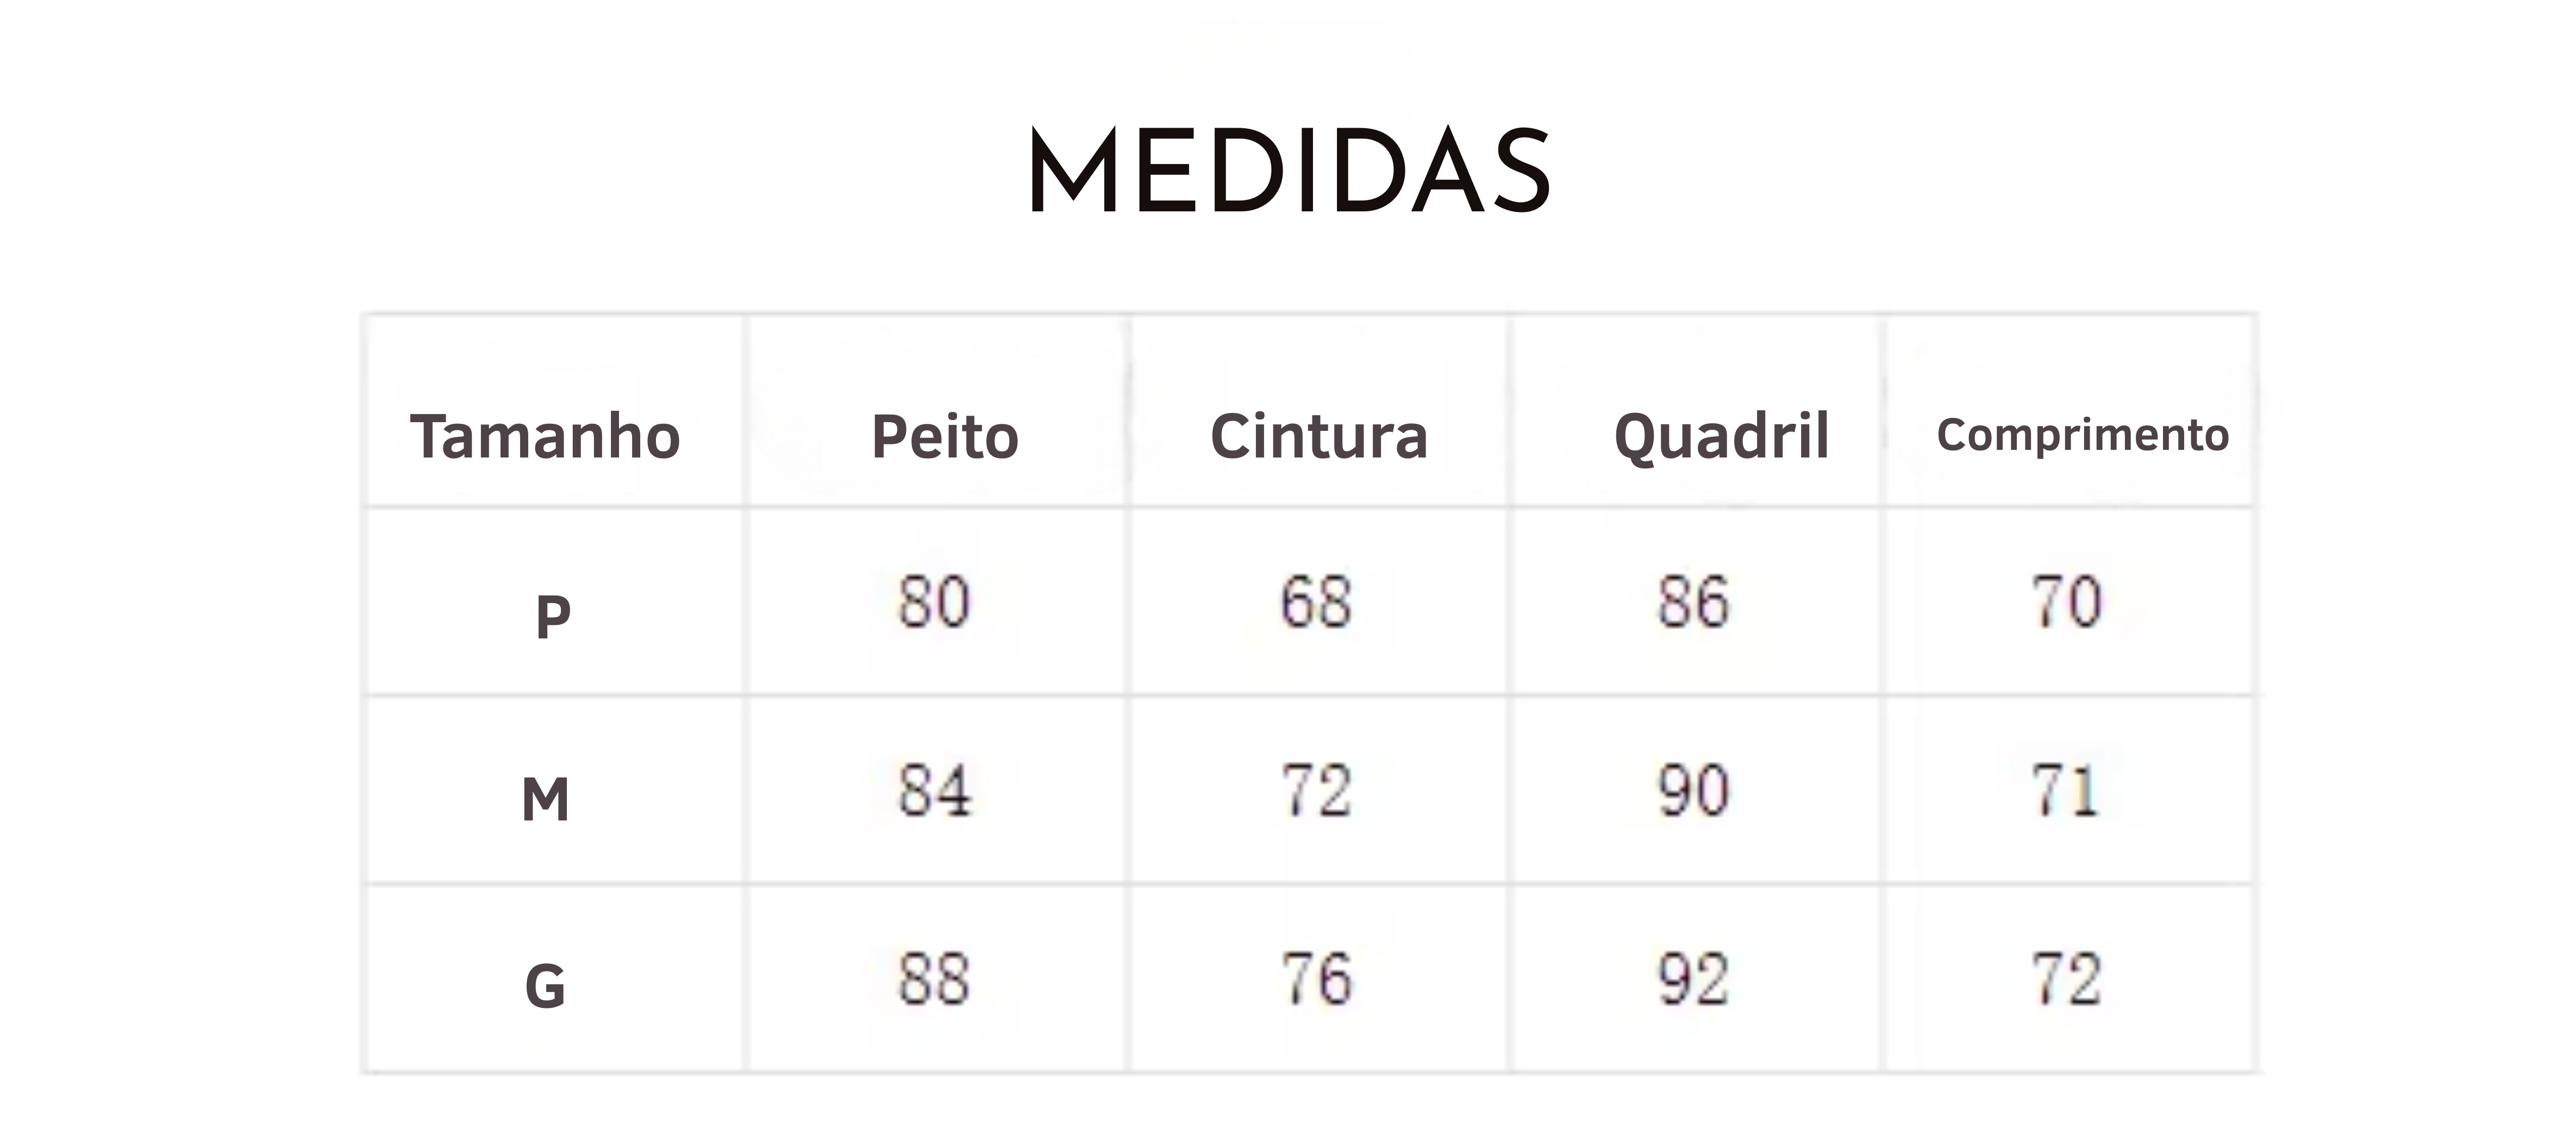
Task: Click Quadril value 92 for size G
Action: (1693, 979)
